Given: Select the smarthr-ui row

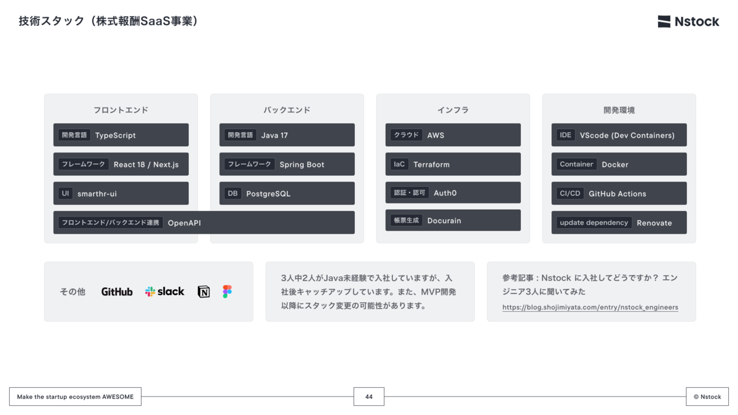Looking at the screenshot, I should click(x=121, y=193).
